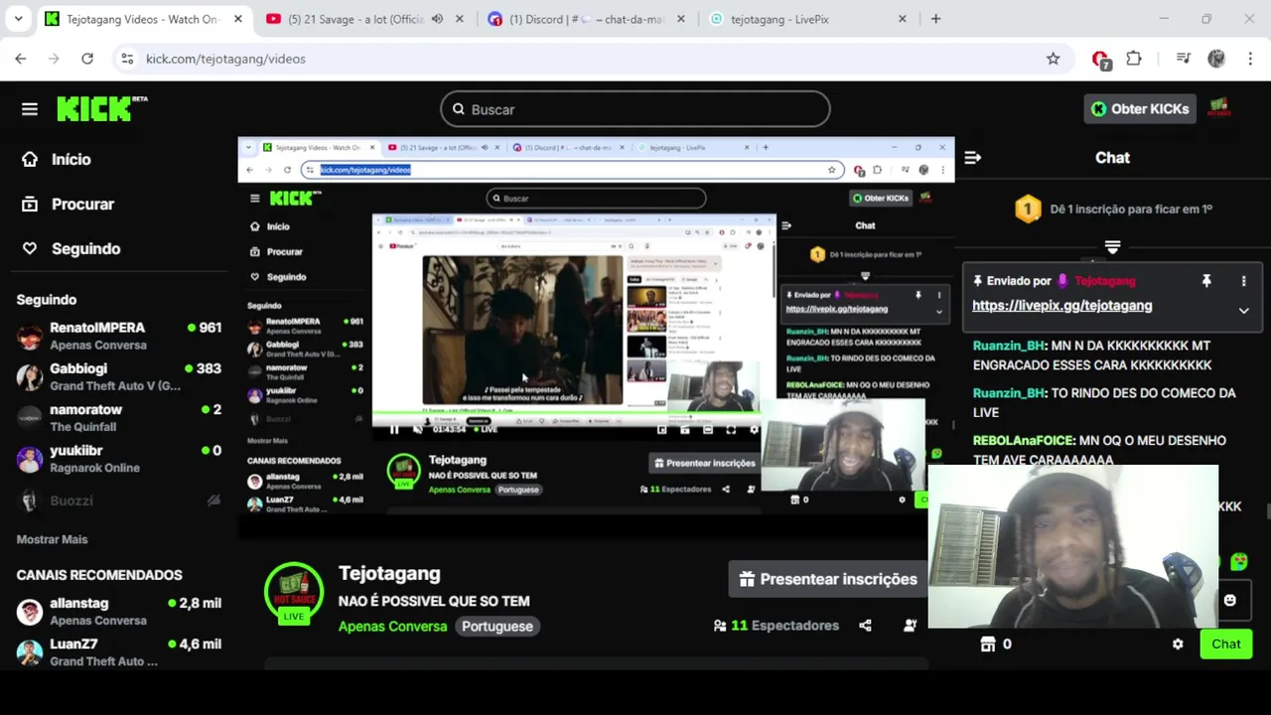Pause the live stream
Screen dimensions: 1271x715
point(394,429)
